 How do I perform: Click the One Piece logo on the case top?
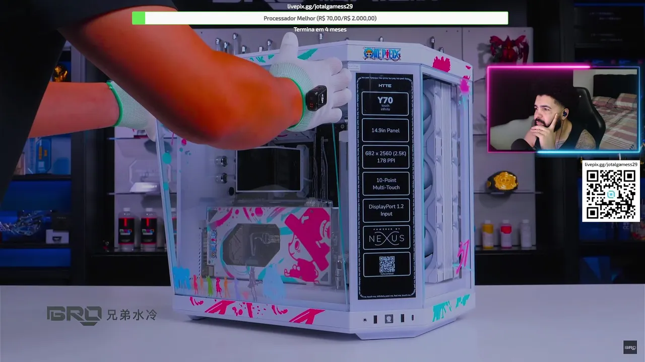pyautogui.click(x=381, y=53)
